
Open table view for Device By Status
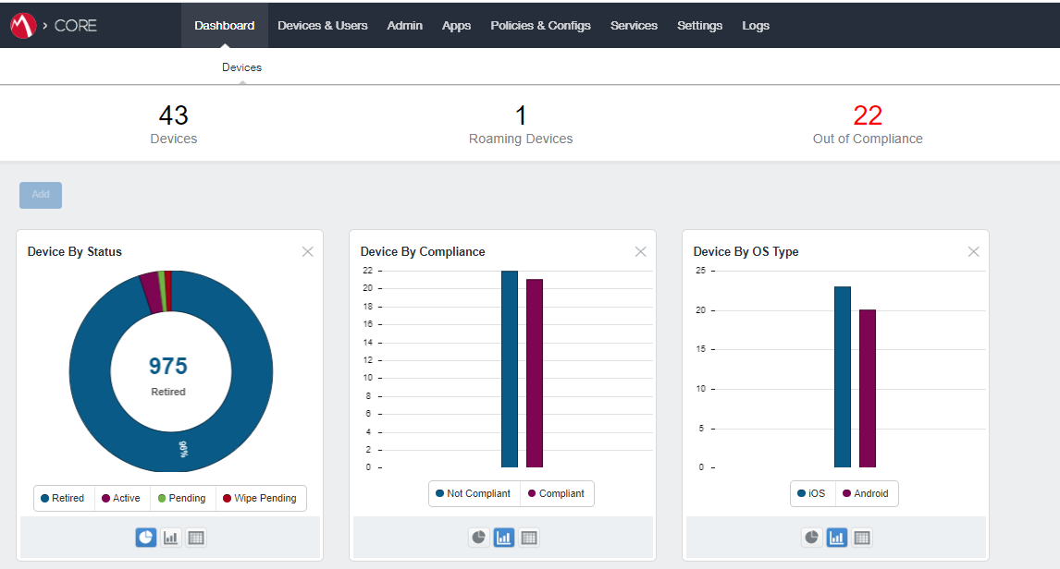[x=195, y=537]
